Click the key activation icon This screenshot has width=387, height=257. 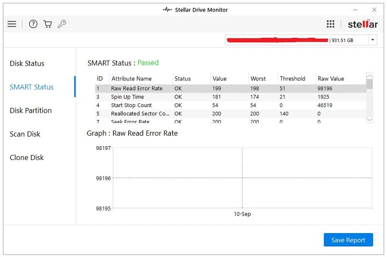[62, 24]
